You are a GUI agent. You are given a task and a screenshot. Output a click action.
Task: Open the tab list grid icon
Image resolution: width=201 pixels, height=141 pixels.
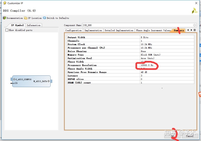tap(195, 30)
